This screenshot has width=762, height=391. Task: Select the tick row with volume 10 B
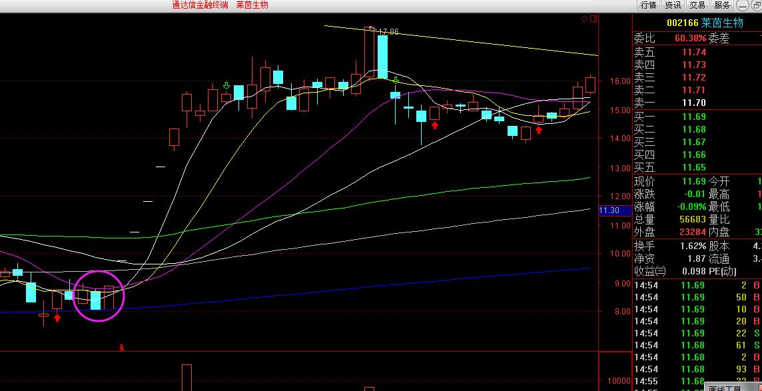(697, 309)
